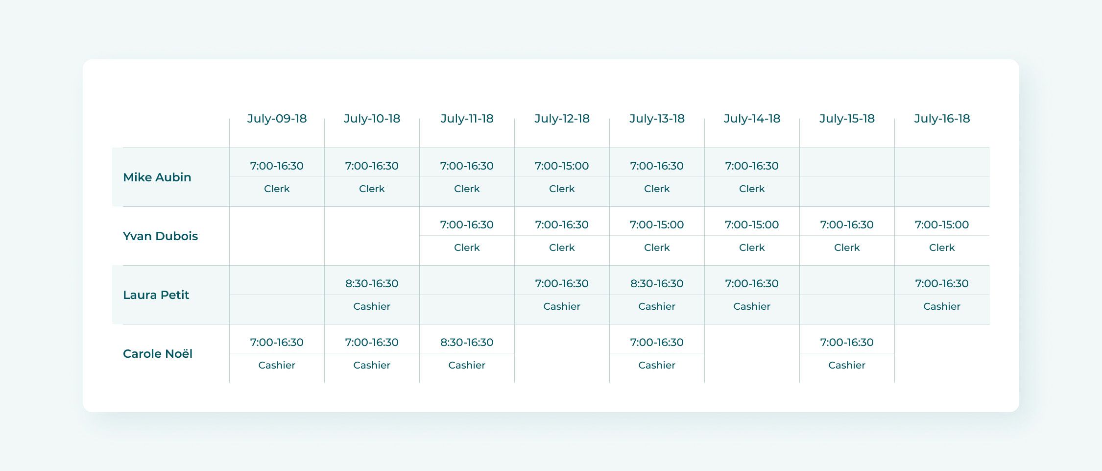Open Mike Aubin's July-12-18 7:00-15:00 shift

click(x=562, y=166)
